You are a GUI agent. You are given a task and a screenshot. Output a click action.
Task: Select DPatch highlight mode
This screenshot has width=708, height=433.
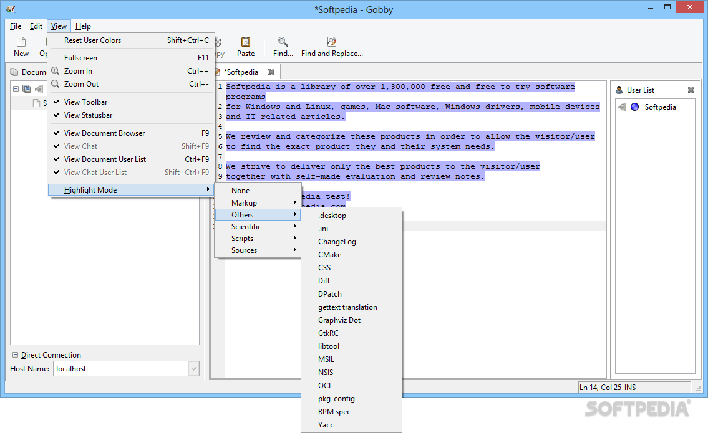coord(351,294)
